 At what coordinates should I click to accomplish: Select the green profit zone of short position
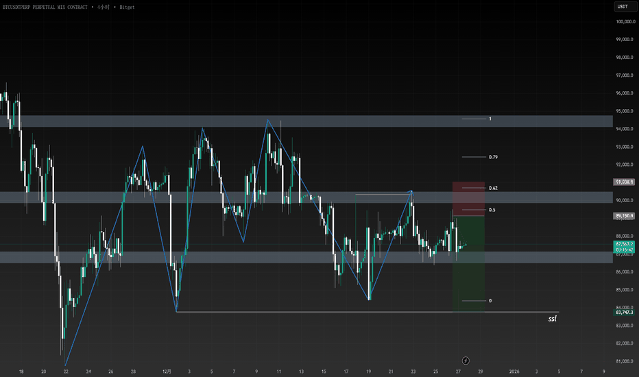coord(468,264)
